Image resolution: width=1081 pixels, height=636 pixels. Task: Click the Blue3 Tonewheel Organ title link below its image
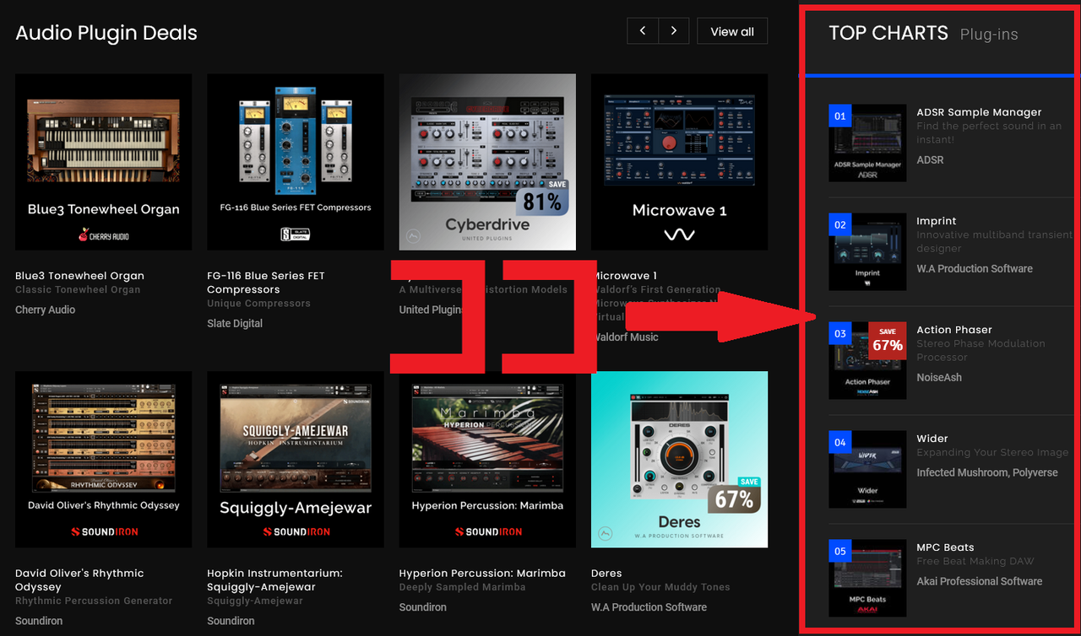click(x=79, y=276)
